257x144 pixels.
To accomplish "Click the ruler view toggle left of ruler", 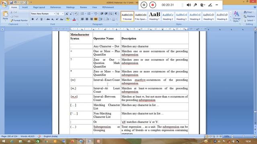I will 2,29.
